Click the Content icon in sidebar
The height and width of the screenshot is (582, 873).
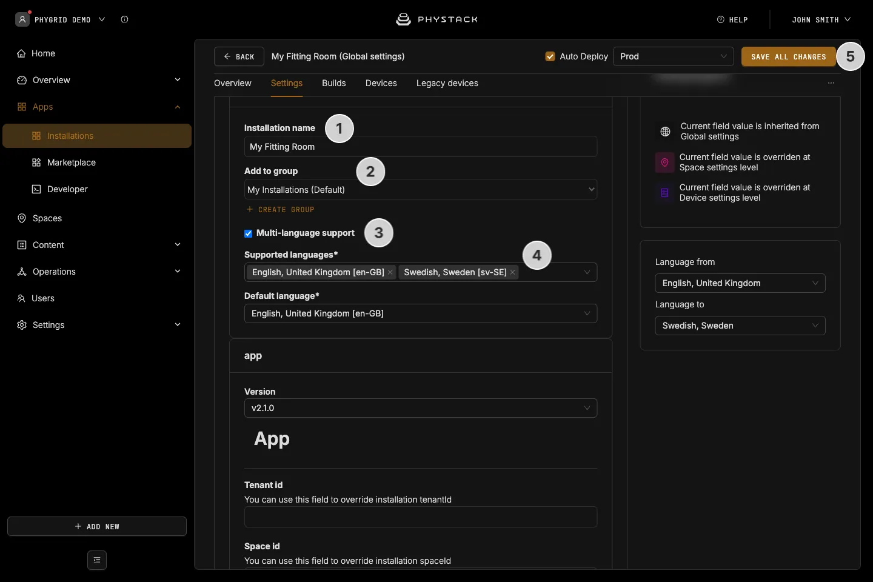[x=22, y=245]
